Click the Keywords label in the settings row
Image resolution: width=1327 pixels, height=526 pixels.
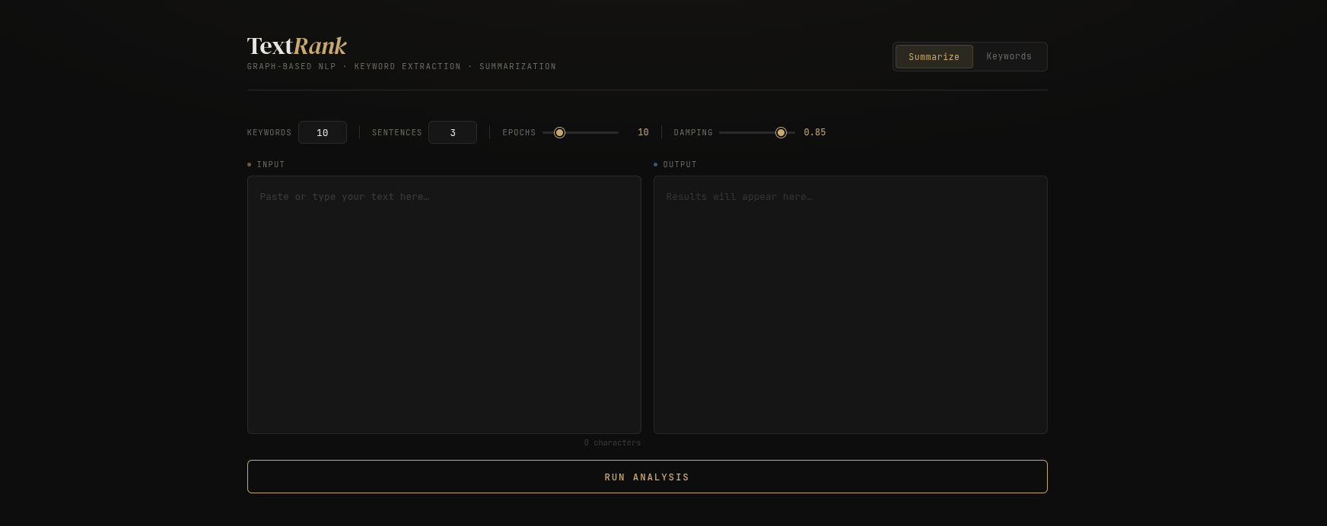[x=269, y=133]
